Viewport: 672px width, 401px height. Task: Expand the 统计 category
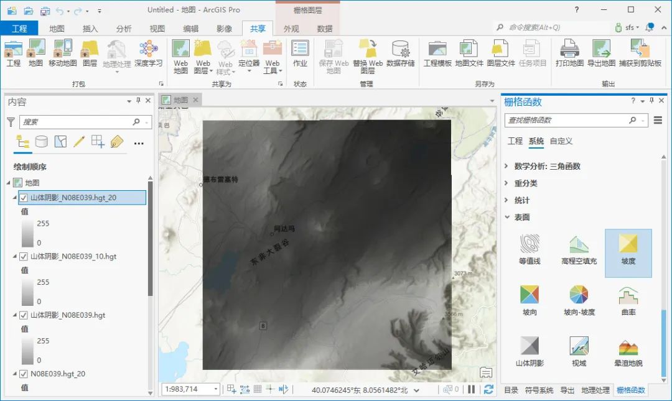click(x=506, y=200)
